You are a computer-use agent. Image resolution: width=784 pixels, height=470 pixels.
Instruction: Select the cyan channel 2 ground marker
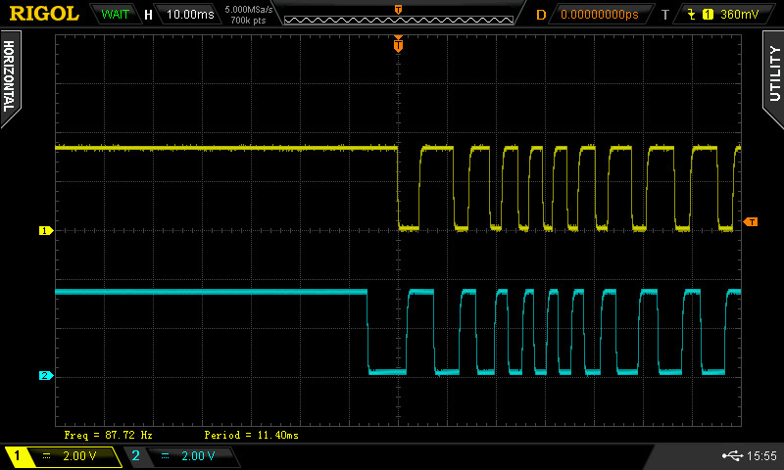point(44,376)
